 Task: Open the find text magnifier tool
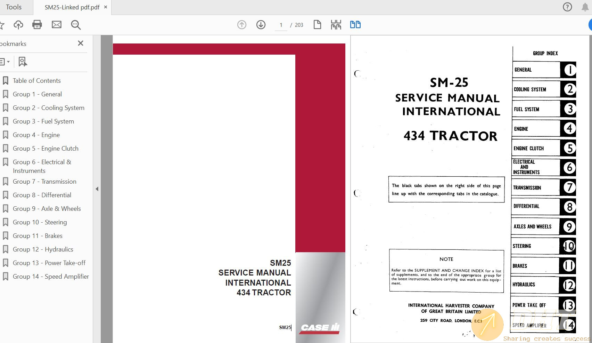[76, 25]
